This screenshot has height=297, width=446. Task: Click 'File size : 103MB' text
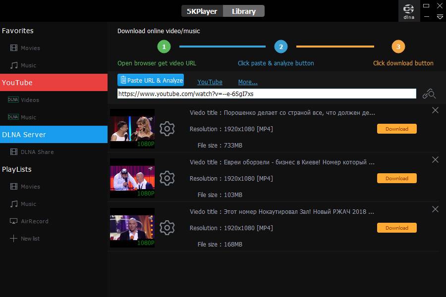tap(220, 195)
